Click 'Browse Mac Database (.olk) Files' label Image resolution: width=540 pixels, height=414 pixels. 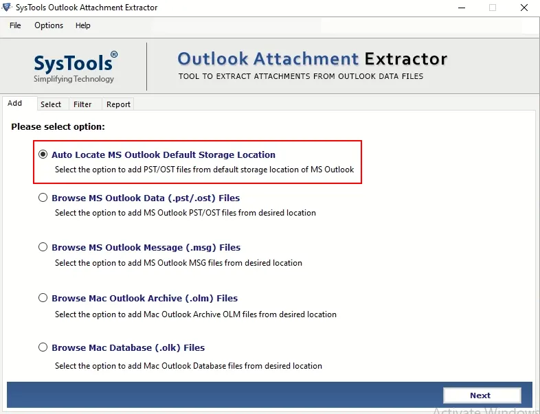click(x=128, y=348)
